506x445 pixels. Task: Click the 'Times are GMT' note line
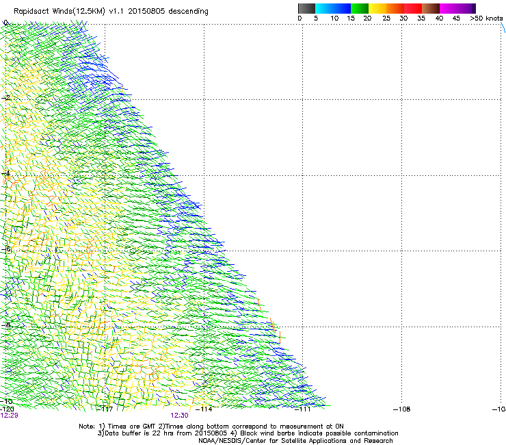[211, 427]
